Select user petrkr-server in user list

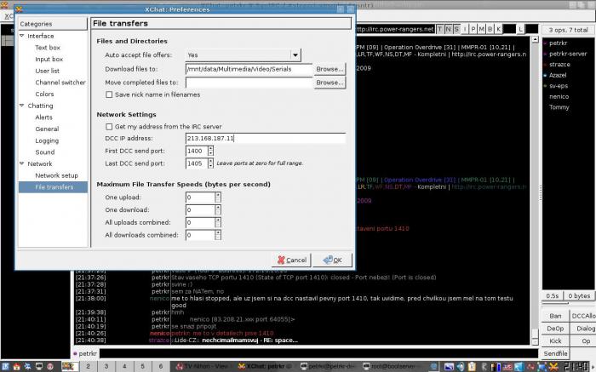tap(568, 54)
